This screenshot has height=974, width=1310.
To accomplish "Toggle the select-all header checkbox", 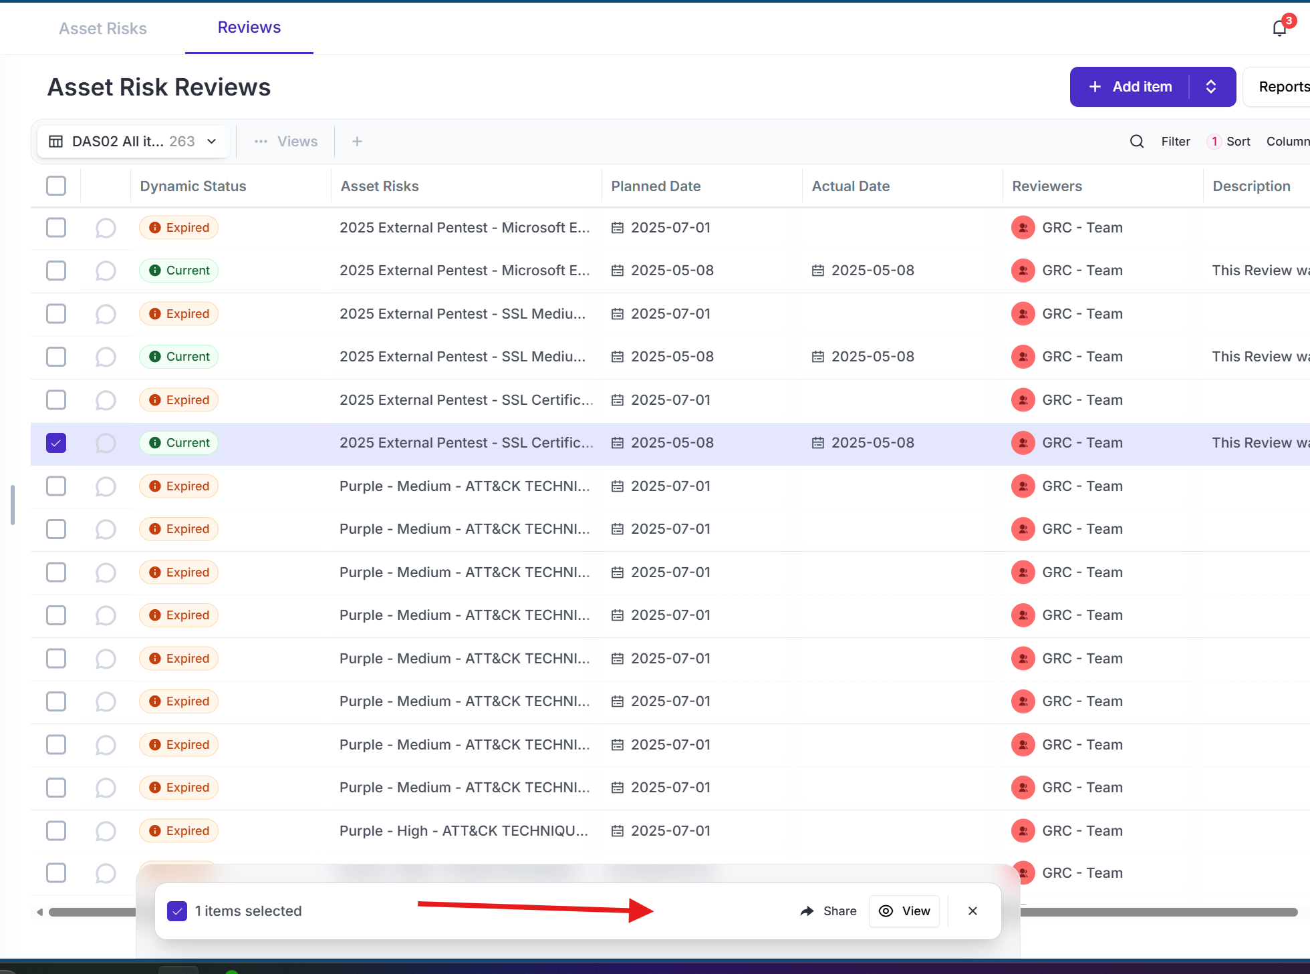I will coord(56,186).
